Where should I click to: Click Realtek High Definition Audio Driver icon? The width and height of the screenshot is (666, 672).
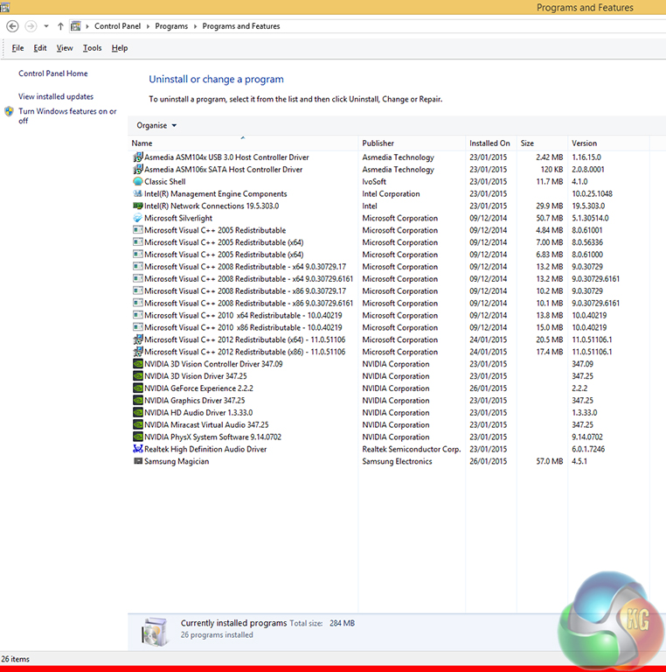(138, 449)
